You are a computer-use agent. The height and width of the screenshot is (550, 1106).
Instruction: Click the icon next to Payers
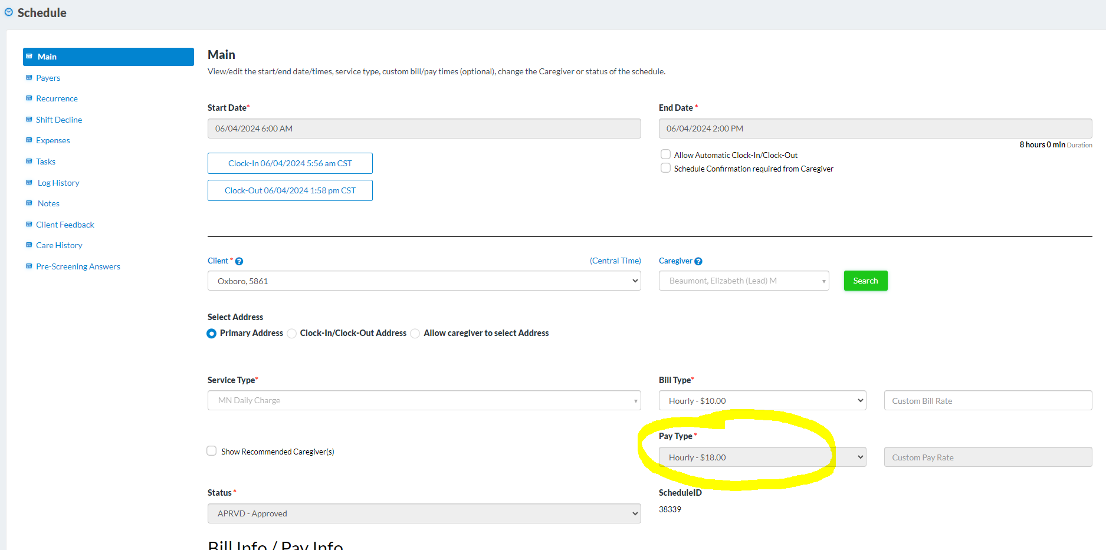[x=29, y=78]
